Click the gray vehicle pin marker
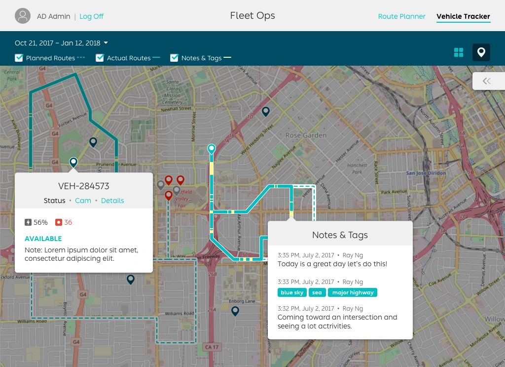 point(160,185)
